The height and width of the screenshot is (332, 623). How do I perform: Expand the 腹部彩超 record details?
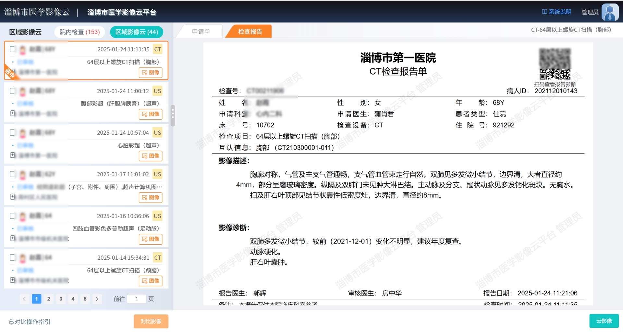13,114
